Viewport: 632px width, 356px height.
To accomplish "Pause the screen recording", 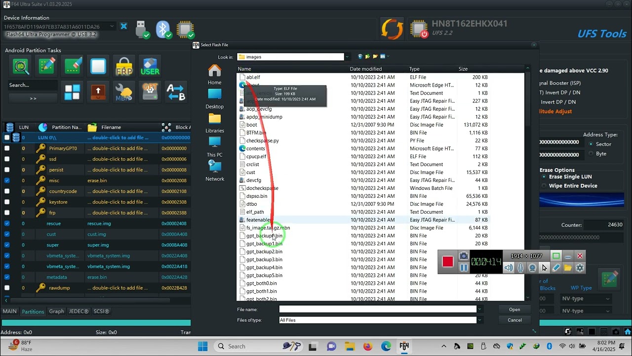I will [x=464, y=267].
